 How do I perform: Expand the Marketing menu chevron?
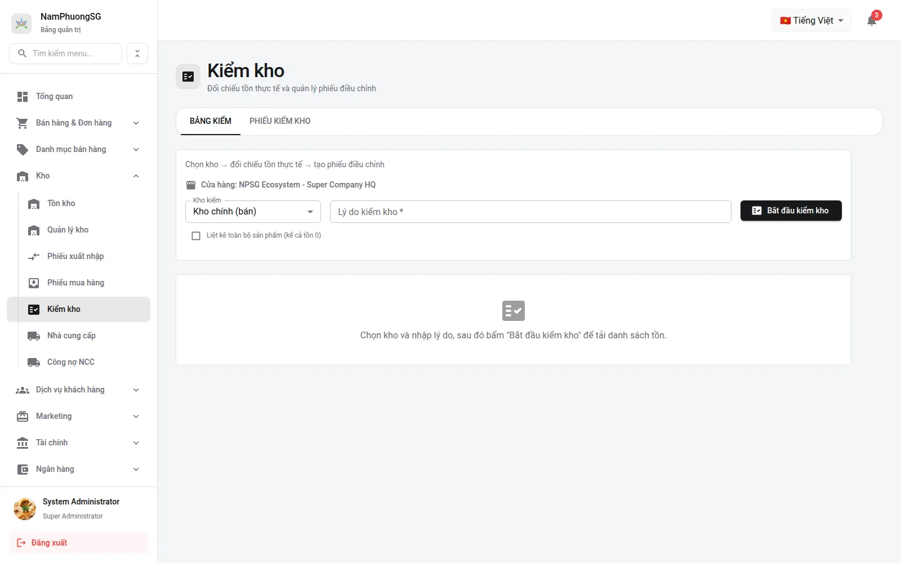[x=136, y=417]
